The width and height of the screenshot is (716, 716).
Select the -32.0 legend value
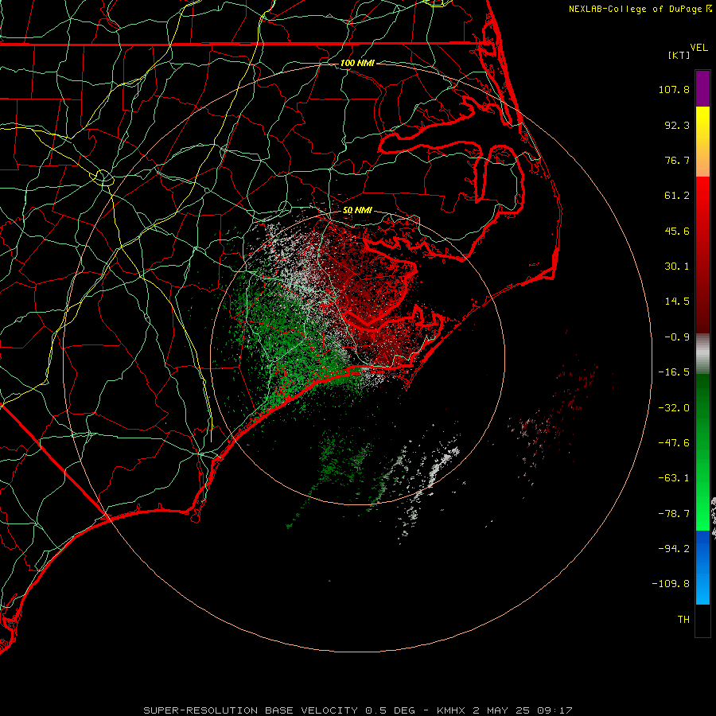point(674,408)
